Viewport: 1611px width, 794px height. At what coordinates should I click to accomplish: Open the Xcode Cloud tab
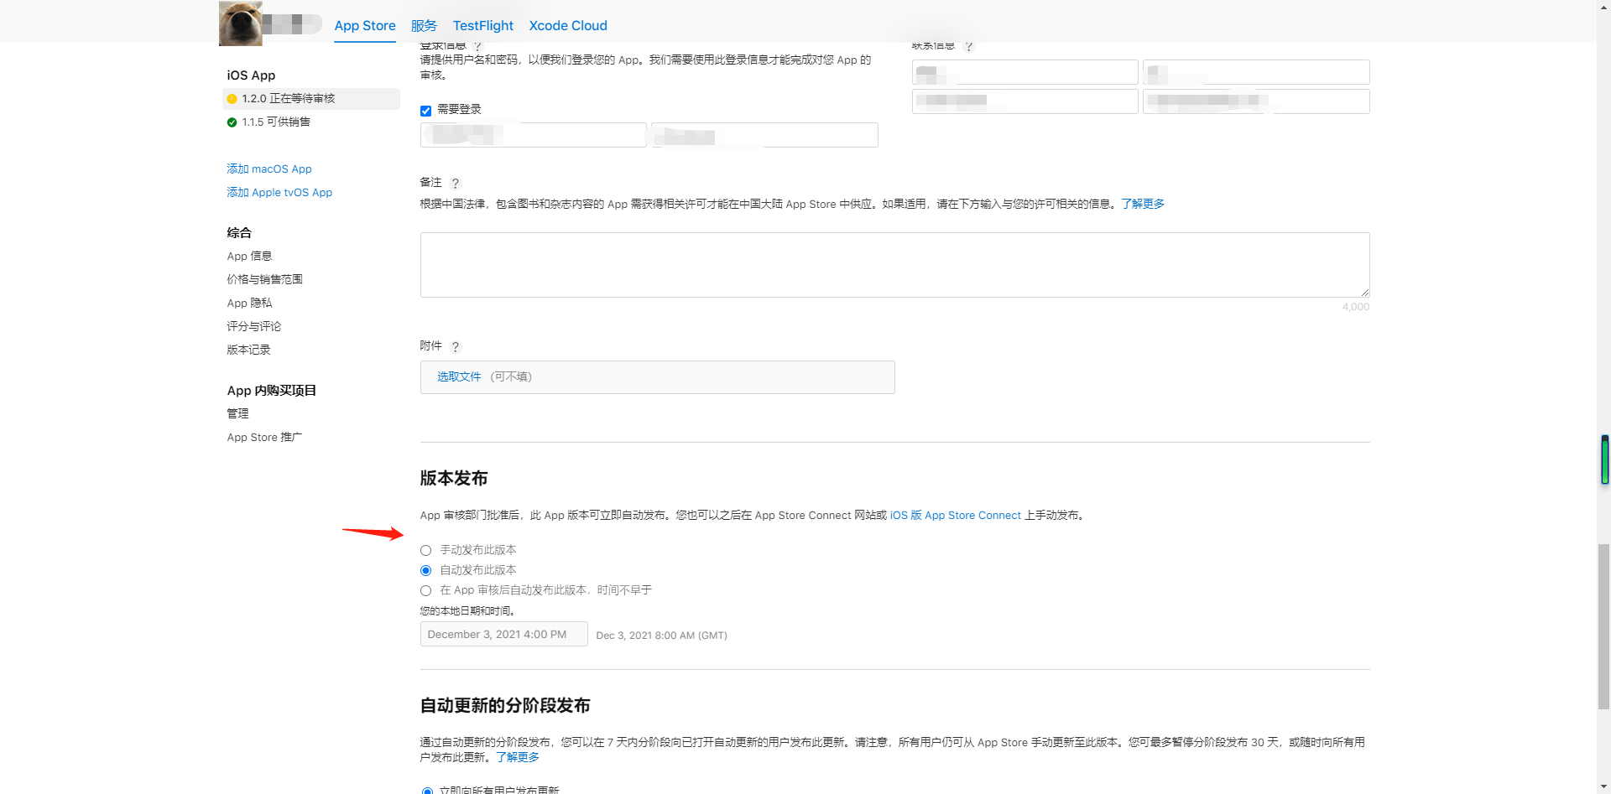pyautogui.click(x=568, y=26)
